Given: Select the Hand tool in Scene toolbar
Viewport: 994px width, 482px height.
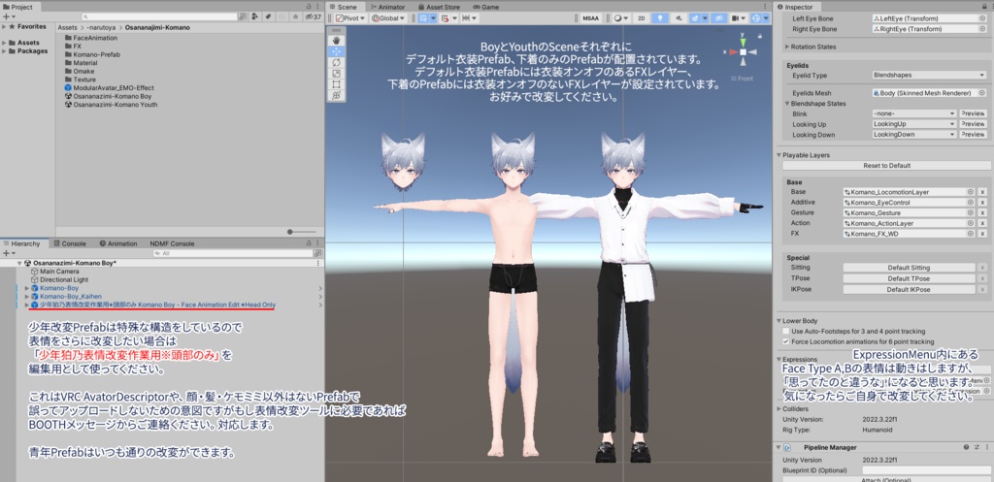Looking at the screenshot, I should pos(336,40).
